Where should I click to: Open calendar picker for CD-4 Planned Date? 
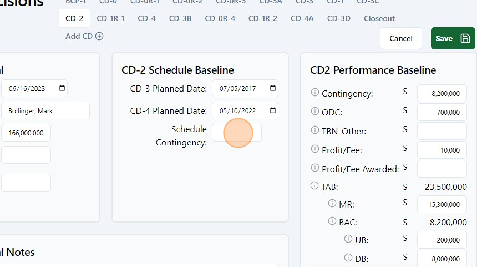pyautogui.click(x=273, y=110)
